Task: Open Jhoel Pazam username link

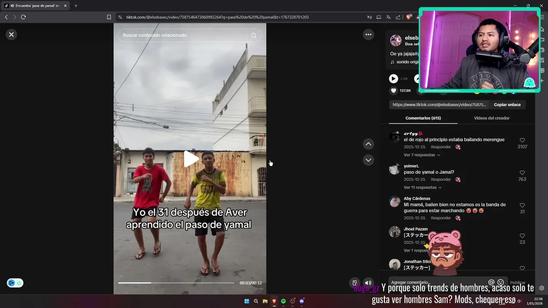Action: pos(416,229)
